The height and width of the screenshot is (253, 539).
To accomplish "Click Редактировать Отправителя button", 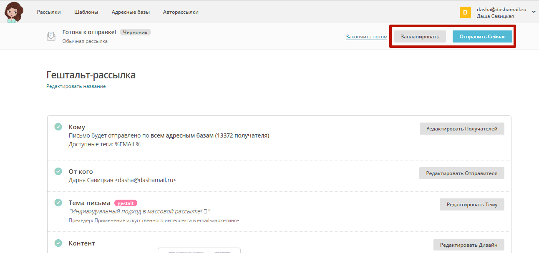I will tap(461, 173).
